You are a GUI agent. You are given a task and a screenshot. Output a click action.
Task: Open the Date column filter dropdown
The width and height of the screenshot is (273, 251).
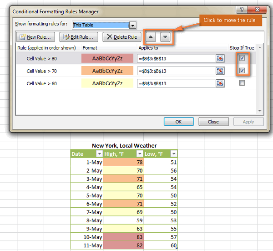(99, 154)
